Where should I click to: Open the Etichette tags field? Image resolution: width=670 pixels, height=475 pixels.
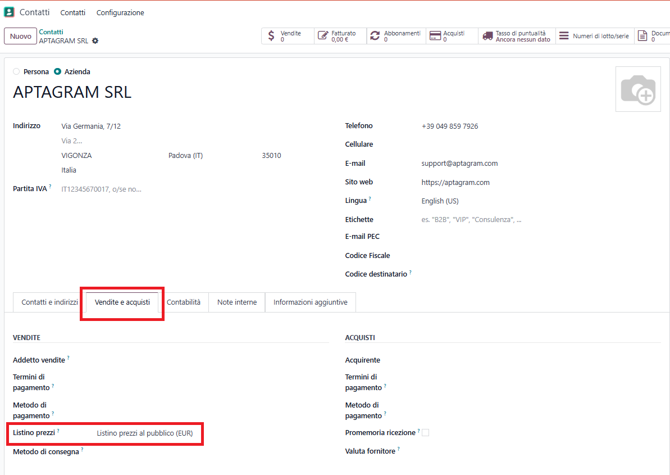pyautogui.click(x=540, y=220)
